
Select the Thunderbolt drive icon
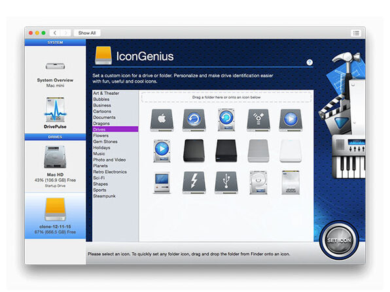[194, 182]
